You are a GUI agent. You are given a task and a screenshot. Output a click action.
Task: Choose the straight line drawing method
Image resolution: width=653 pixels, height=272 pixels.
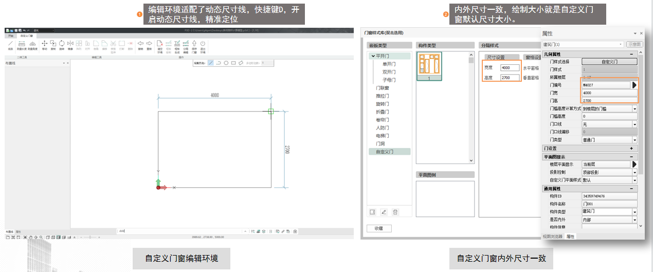click(x=211, y=63)
